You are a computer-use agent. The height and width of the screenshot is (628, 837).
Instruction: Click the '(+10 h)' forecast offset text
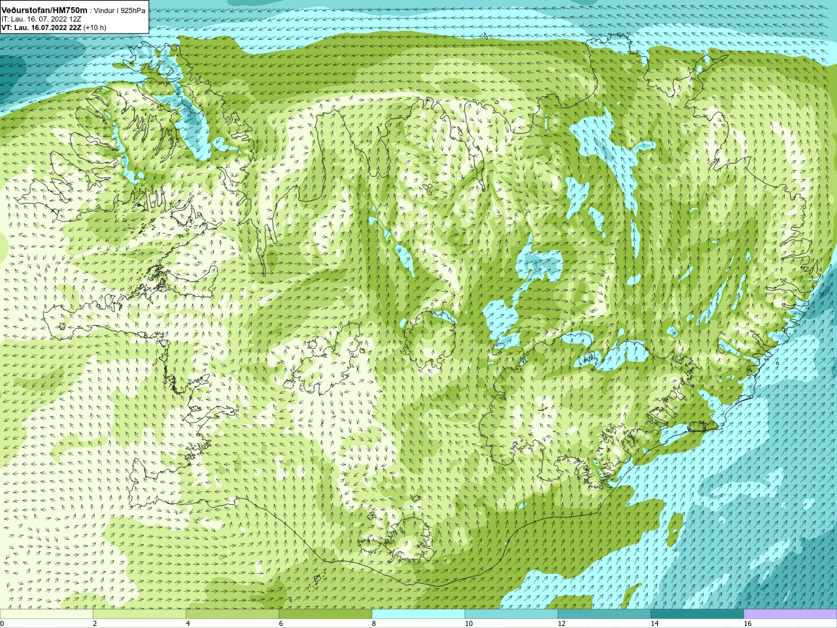tap(95, 28)
